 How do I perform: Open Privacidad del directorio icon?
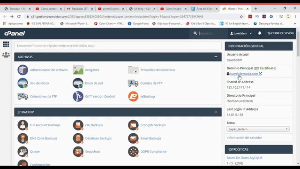click(x=133, y=70)
